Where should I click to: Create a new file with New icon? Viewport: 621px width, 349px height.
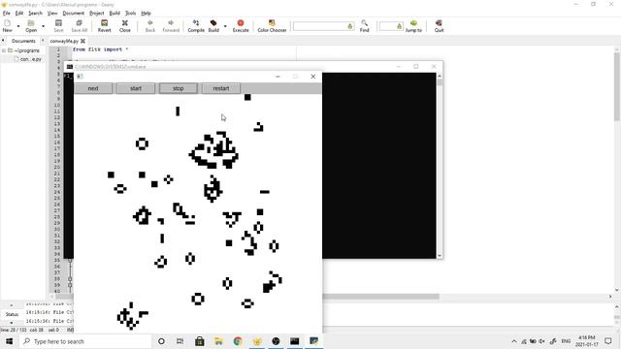(x=7, y=26)
